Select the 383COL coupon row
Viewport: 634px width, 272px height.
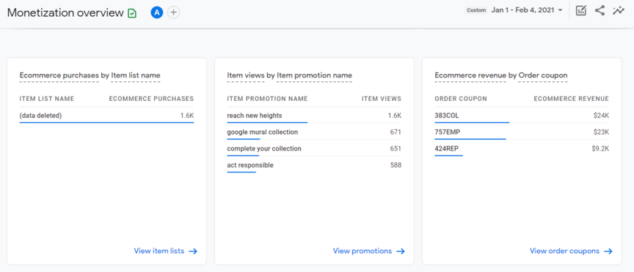click(x=522, y=116)
